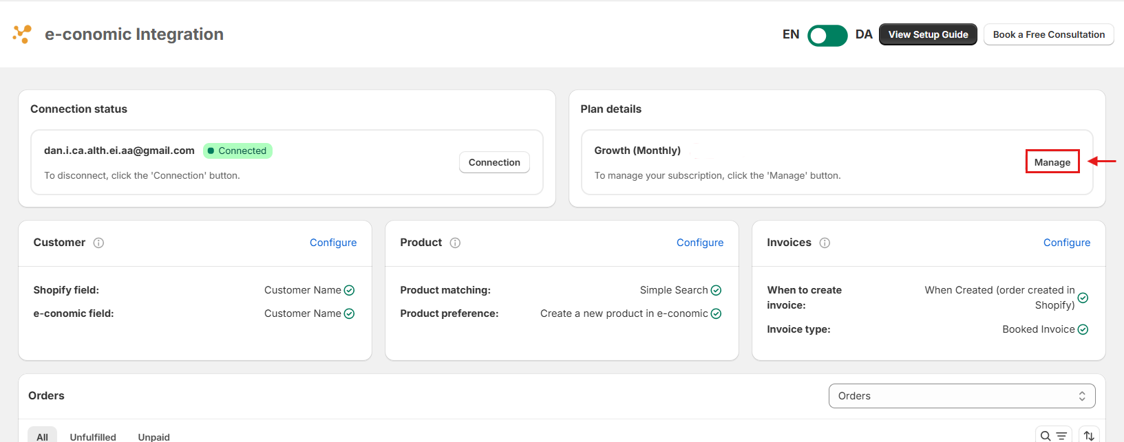The height and width of the screenshot is (442, 1124).
Task: Toggle the EN/DA language switch
Action: pos(827,35)
